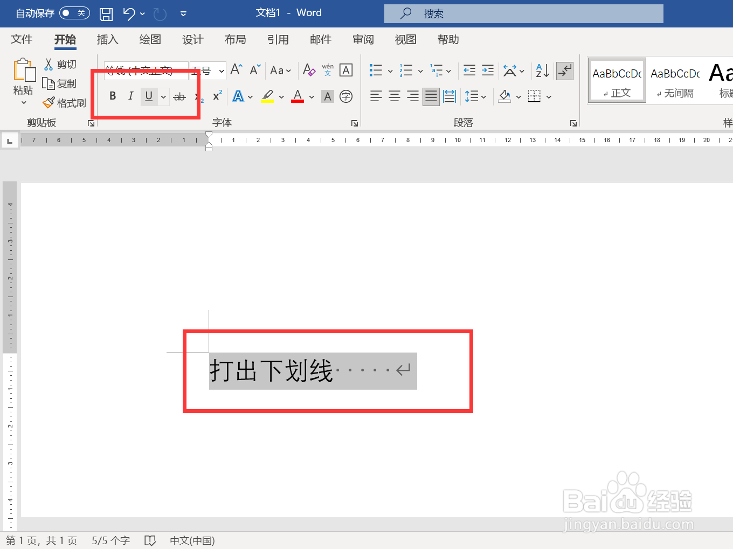Viewport: 733px width, 549px height.
Task: Toggle Underline formatting button
Action: (149, 96)
